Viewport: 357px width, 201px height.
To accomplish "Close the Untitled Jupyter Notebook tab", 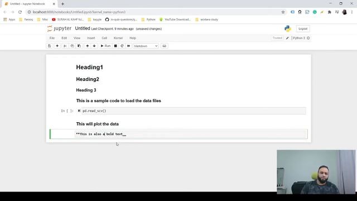I will (x=54, y=4).
